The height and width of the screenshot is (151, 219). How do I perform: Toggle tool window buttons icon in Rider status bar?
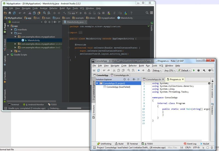(94, 147)
